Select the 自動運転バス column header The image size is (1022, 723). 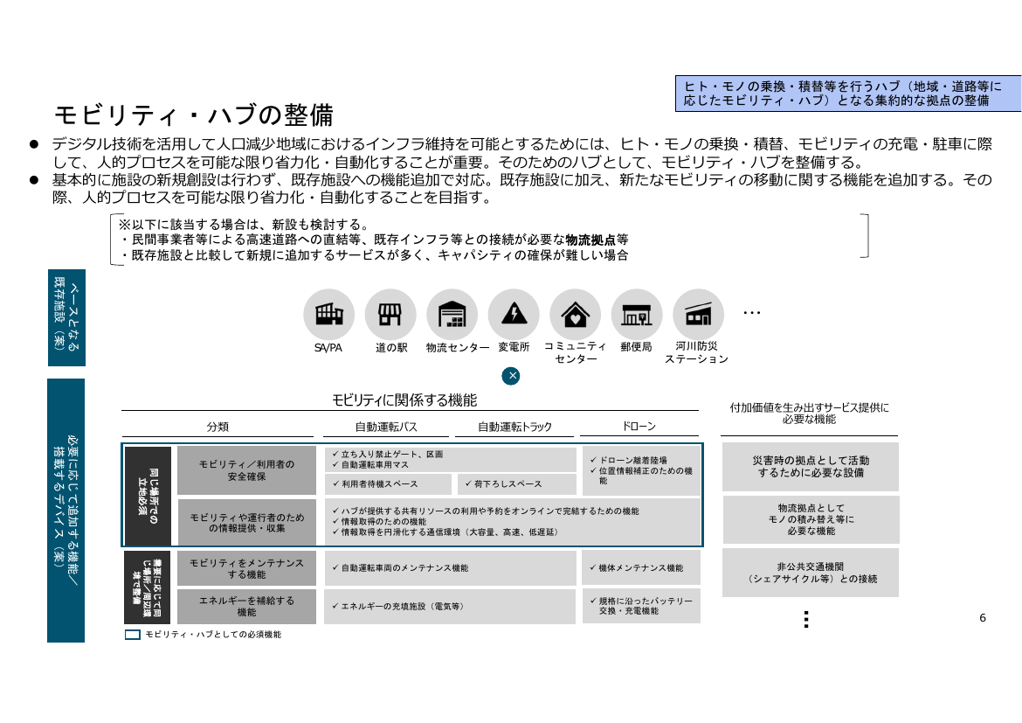[x=386, y=427]
